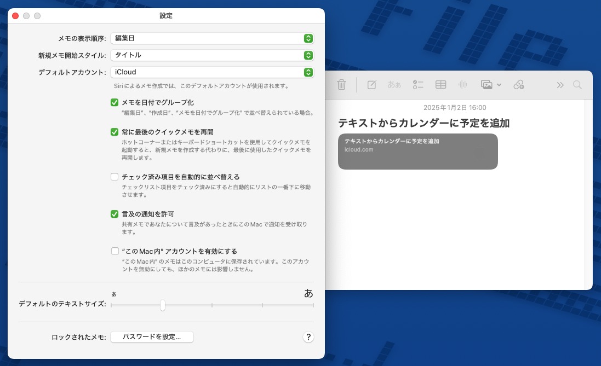Click the link add icon in toolbar

(x=519, y=85)
